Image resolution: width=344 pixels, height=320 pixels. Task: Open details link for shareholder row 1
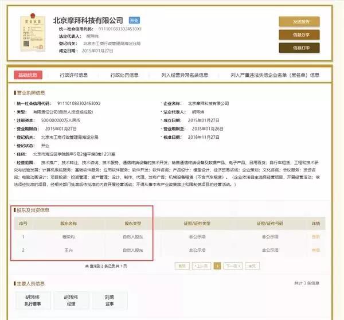tap(316, 237)
